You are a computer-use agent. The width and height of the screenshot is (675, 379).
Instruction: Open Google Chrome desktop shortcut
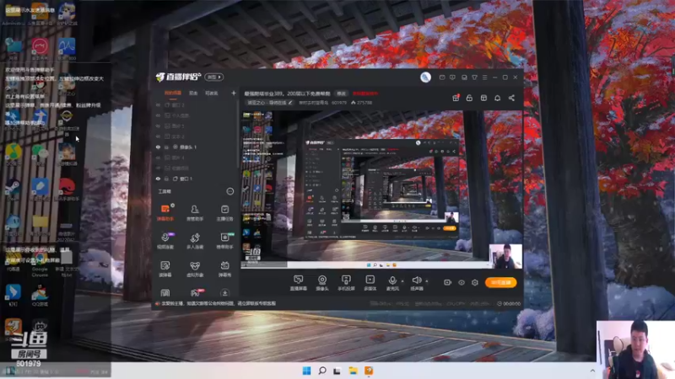(x=40, y=263)
